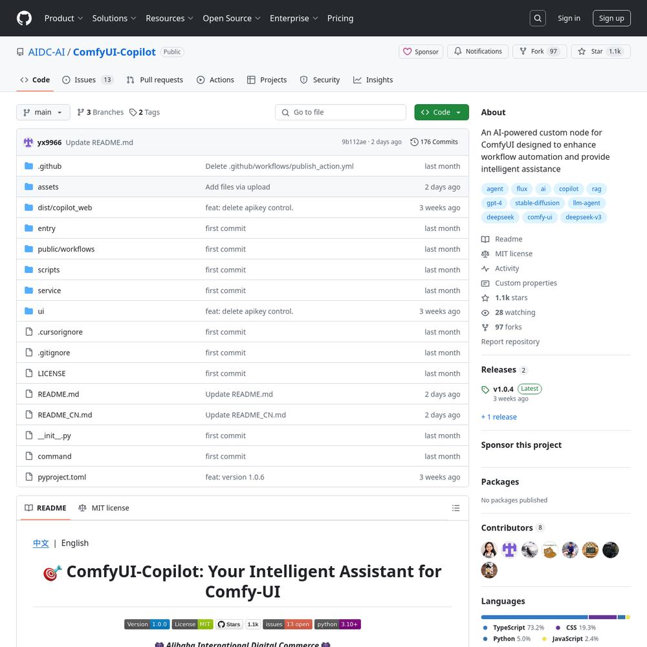Expand the Resources menu
This screenshot has width=647, height=647.
pos(169,18)
